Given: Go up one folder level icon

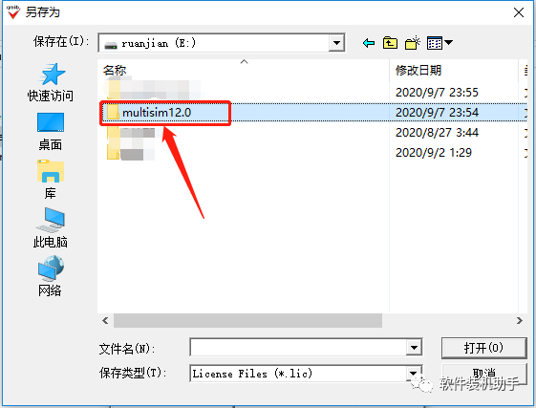Looking at the screenshot, I should [x=390, y=43].
